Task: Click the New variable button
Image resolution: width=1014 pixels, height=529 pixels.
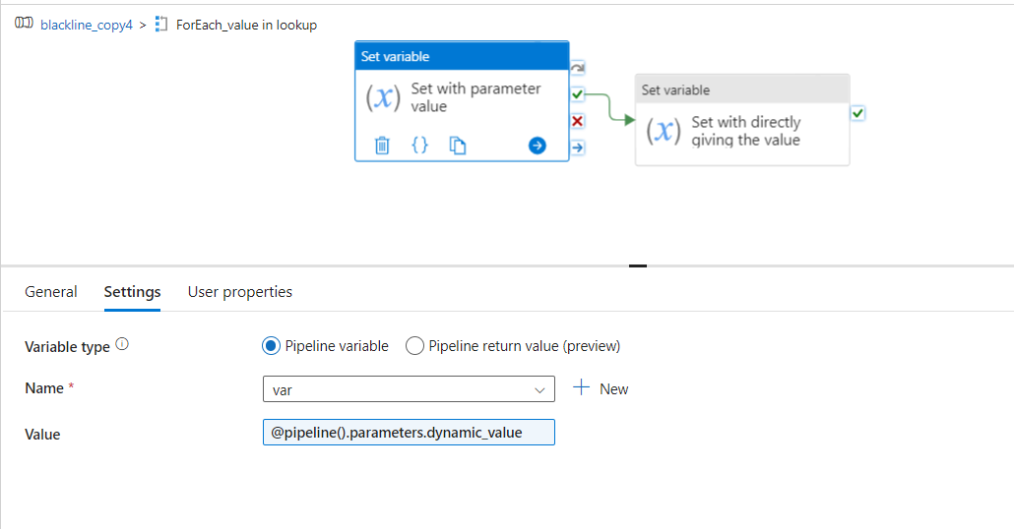Action: coord(602,389)
